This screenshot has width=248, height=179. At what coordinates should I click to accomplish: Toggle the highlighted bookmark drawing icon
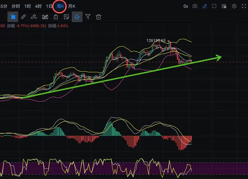[x=13, y=17]
